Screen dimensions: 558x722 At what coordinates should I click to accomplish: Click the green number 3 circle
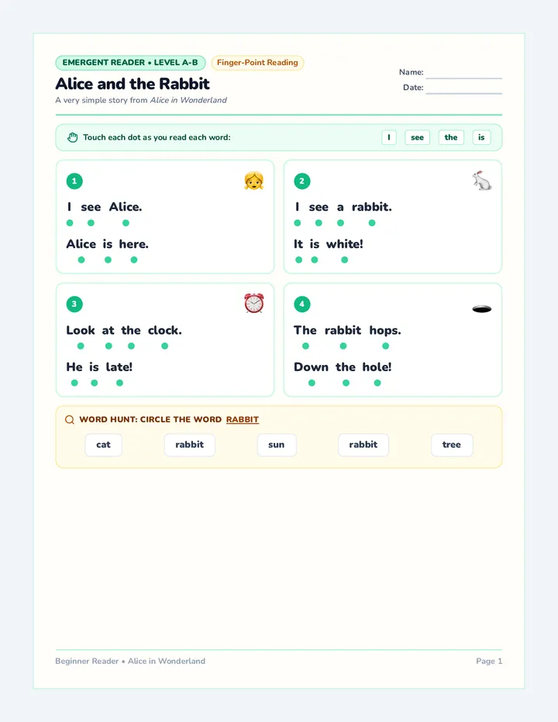74,304
